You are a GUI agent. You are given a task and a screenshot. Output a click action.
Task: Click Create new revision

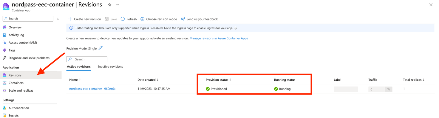tap(84, 19)
